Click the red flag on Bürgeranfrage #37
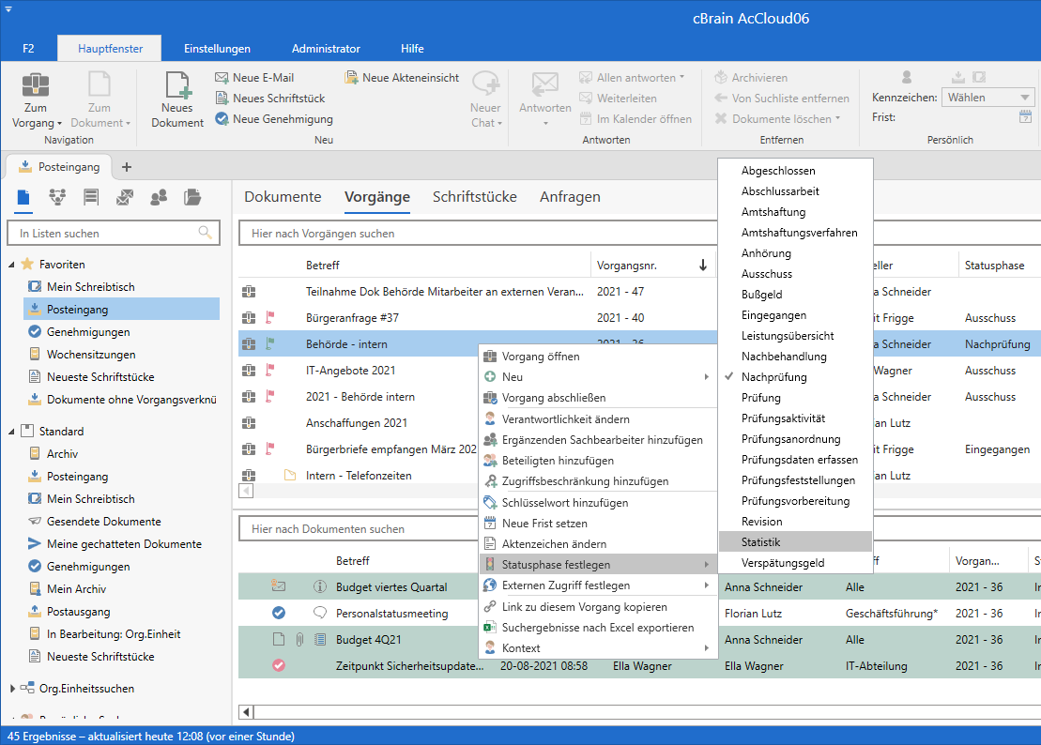The image size is (1041, 745). [x=271, y=318]
